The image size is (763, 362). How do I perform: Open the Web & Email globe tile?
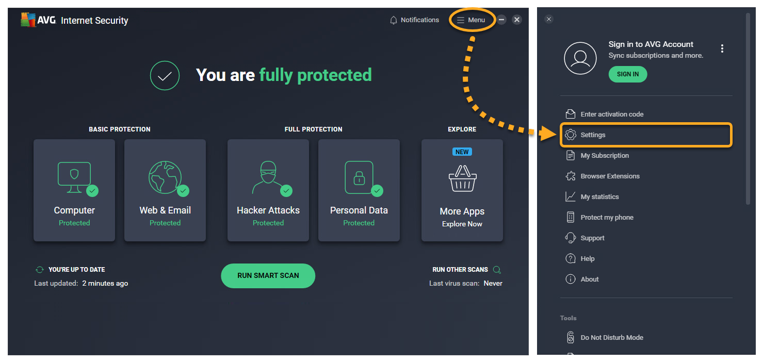(165, 178)
